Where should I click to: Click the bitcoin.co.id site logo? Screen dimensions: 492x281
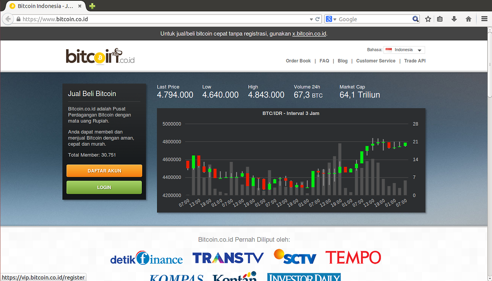[100, 56]
